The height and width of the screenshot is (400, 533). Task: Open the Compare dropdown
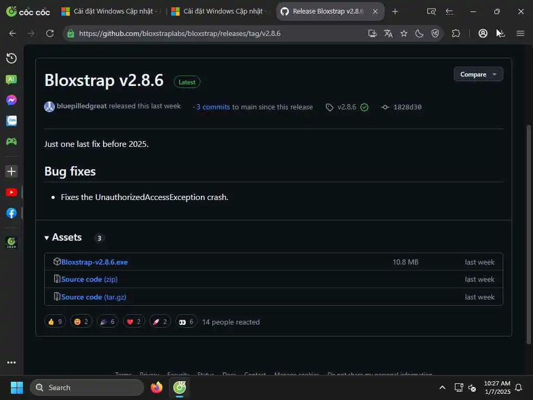[x=478, y=74]
